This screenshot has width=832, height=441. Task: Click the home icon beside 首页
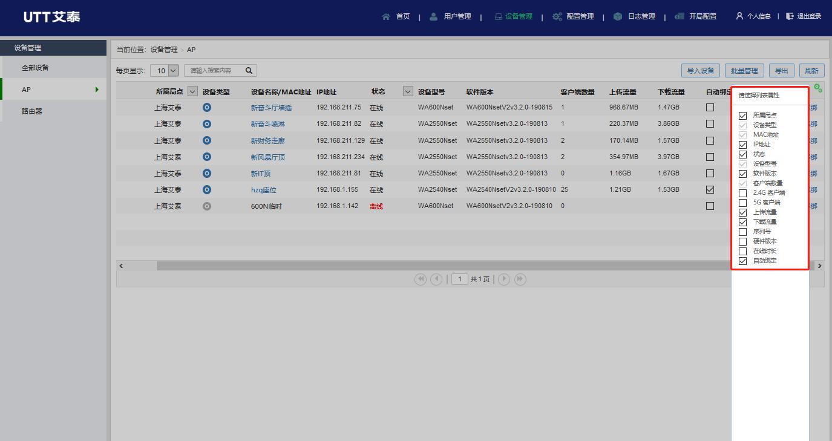387,16
